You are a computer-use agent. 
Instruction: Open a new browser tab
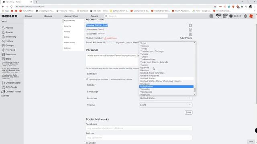[36, 2]
